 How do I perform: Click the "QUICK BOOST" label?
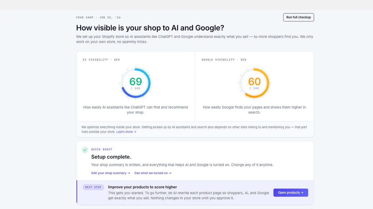pos(102,149)
